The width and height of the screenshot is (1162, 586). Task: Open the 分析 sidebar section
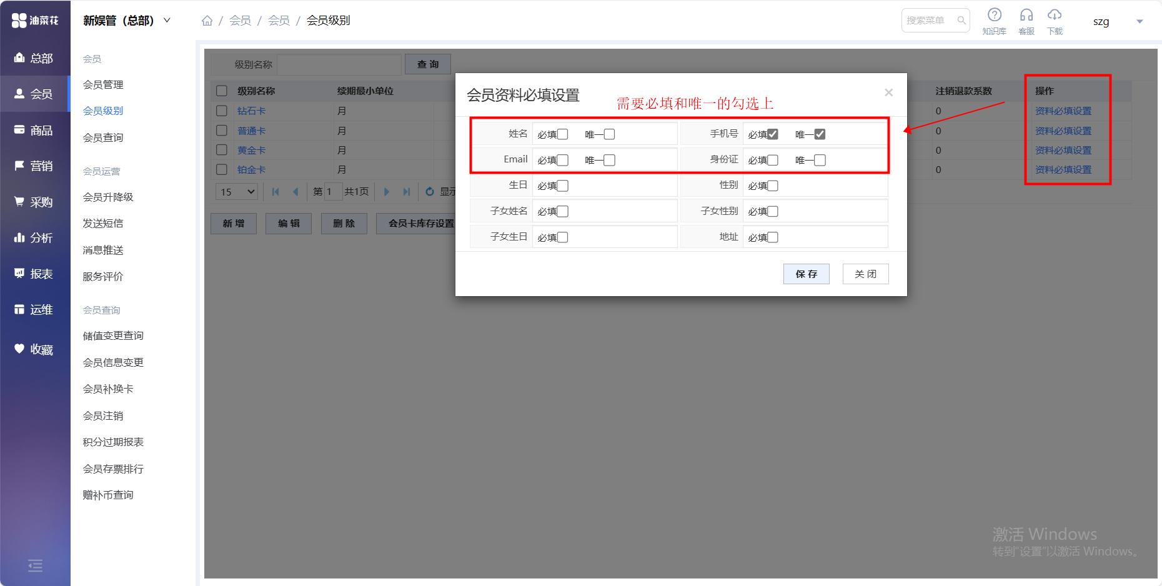(x=35, y=237)
